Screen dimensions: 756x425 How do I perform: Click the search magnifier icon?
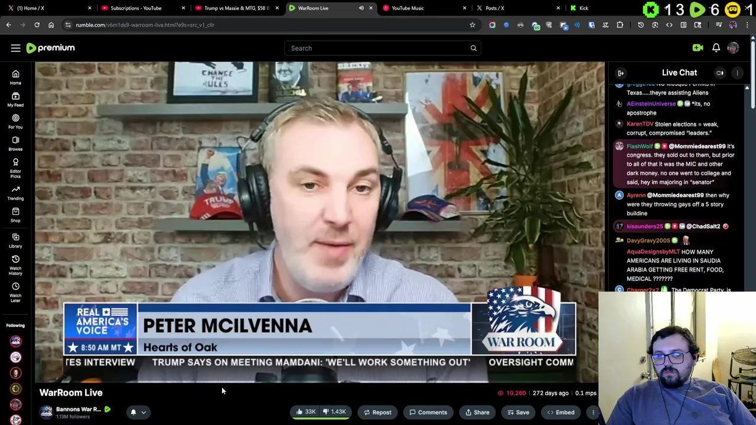[473, 48]
